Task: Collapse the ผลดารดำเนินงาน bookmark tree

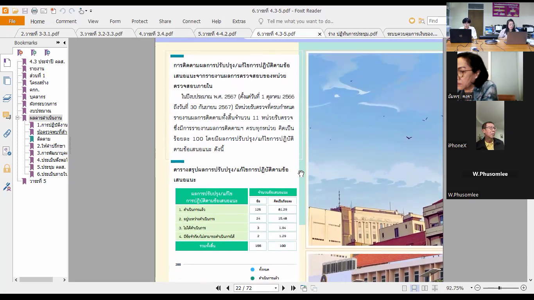Action: tap(18, 118)
